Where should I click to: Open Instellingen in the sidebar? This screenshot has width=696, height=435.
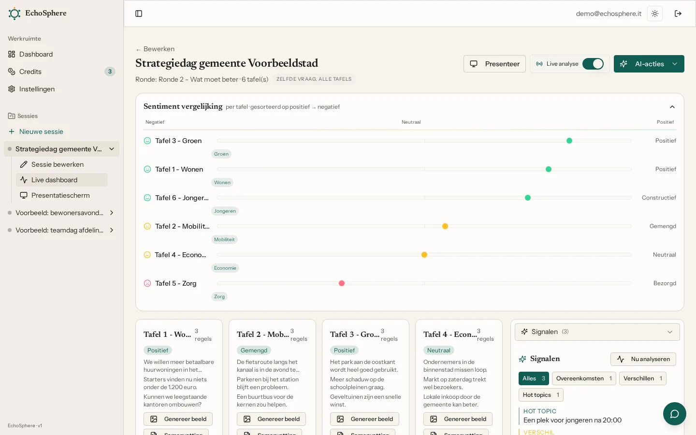[x=61, y=89]
